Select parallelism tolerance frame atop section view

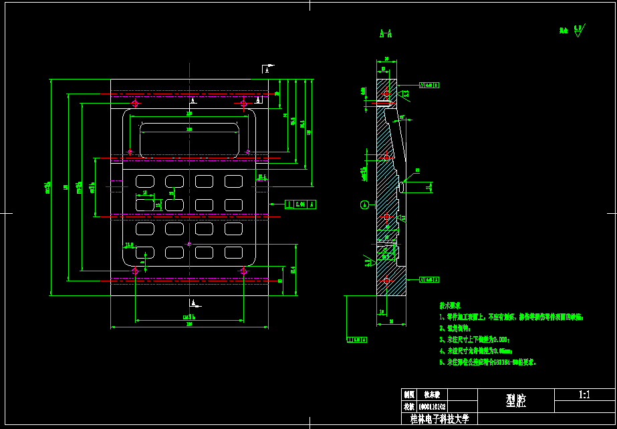tap(429, 85)
